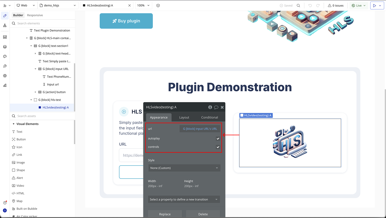
Task: Switch to the Conditional tab
Action: pyautogui.click(x=210, y=117)
